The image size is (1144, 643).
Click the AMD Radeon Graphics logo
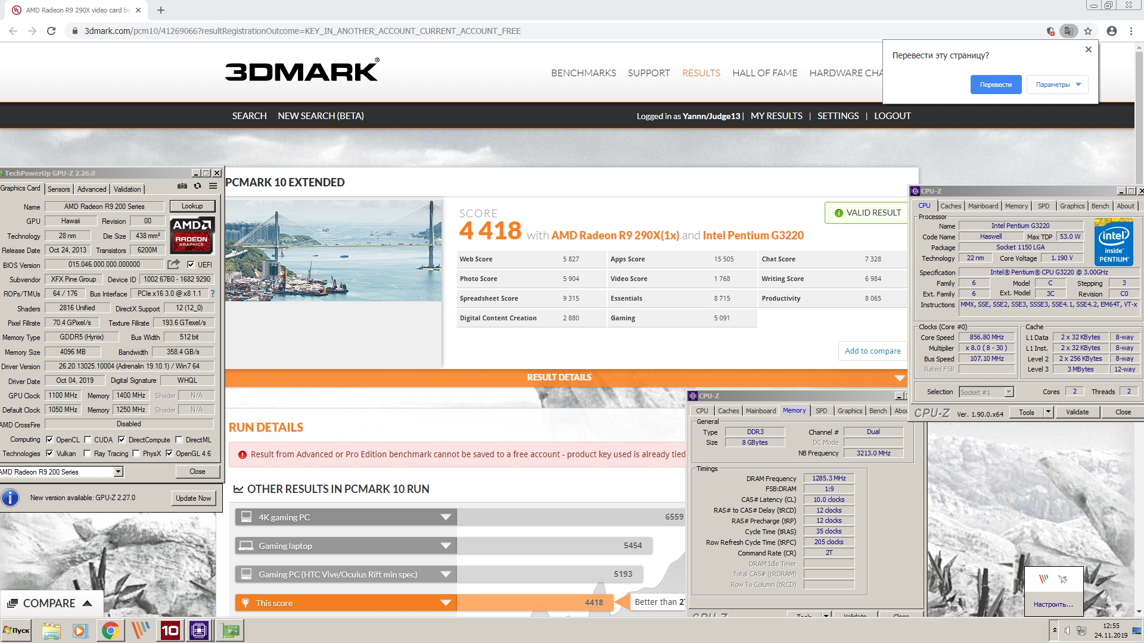coord(192,235)
